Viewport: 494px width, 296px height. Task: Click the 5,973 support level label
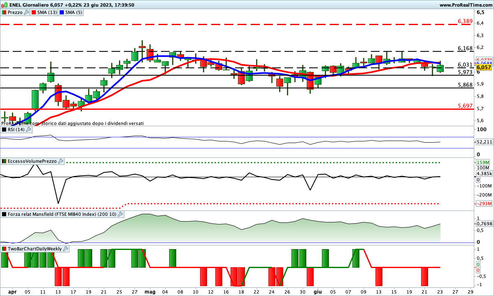465,72
